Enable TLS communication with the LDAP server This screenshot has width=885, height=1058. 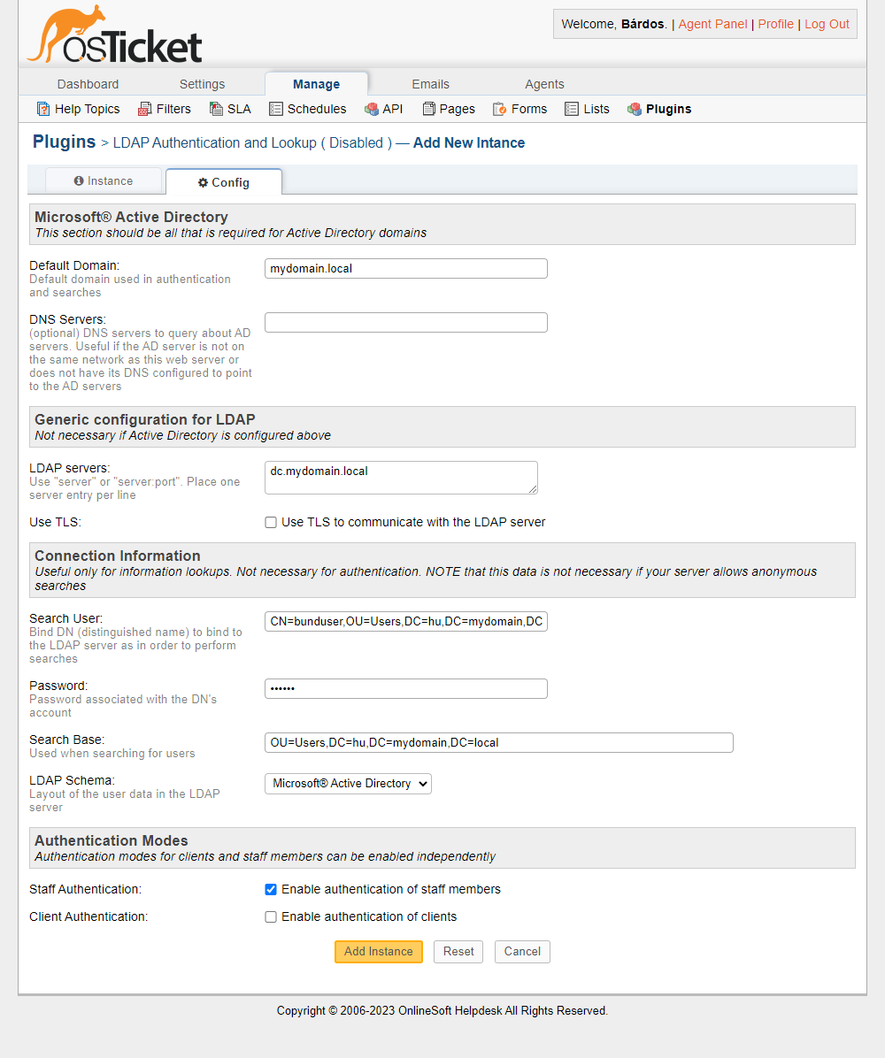[271, 522]
